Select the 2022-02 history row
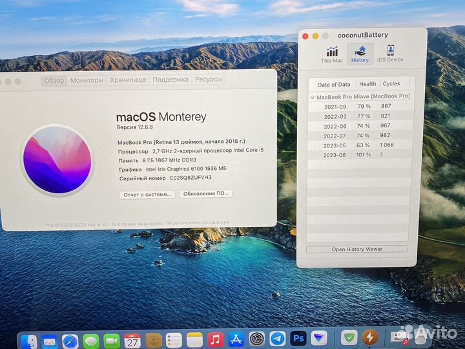 [360, 116]
